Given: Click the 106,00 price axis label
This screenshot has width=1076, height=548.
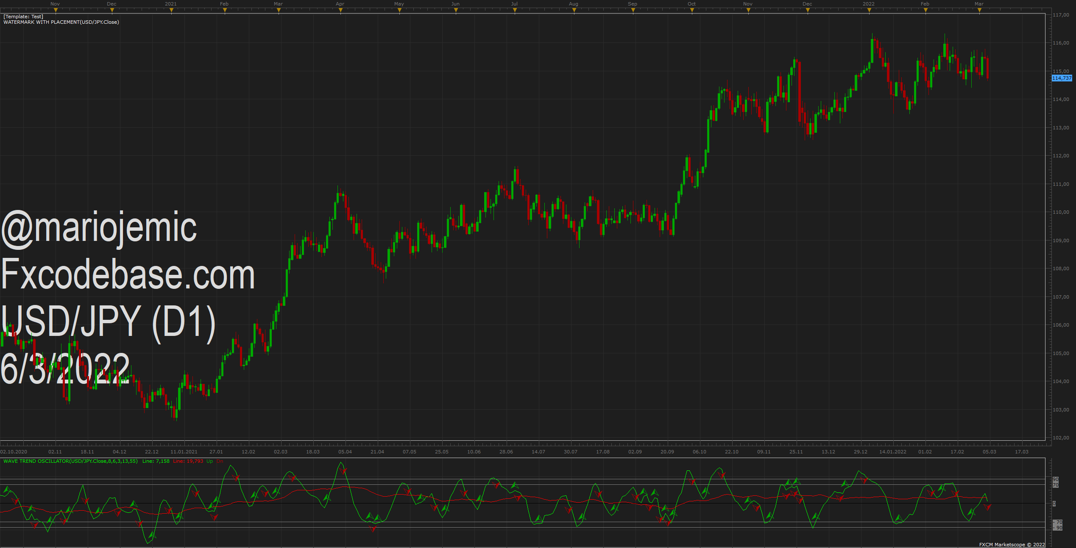Looking at the screenshot, I should [x=1061, y=325].
